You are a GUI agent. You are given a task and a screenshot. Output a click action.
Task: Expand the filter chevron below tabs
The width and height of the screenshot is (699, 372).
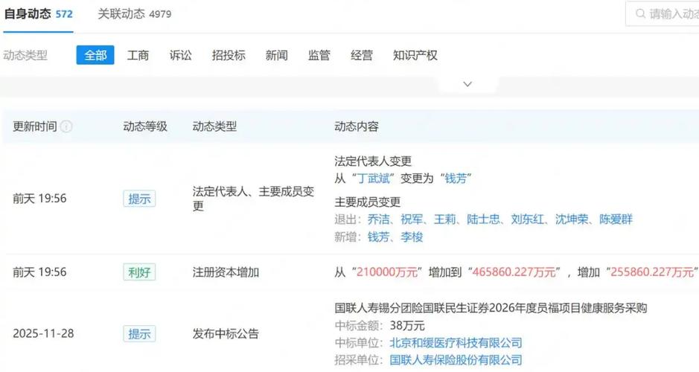(467, 84)
